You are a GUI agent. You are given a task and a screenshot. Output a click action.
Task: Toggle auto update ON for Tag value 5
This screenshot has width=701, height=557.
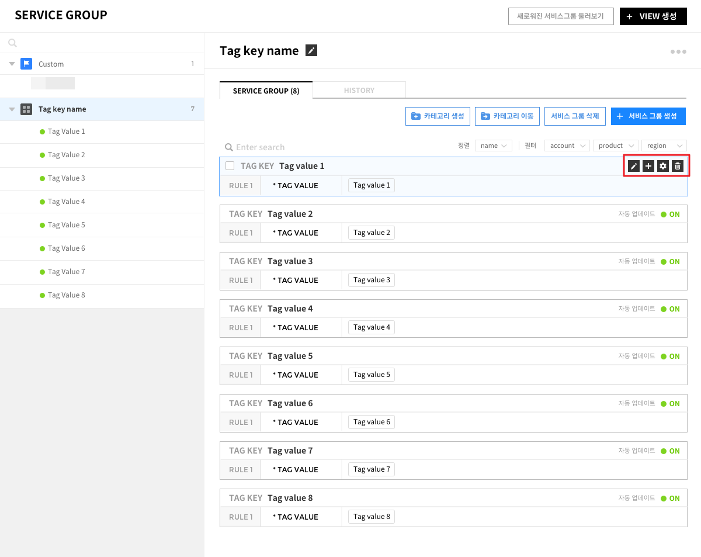(670, 357)
